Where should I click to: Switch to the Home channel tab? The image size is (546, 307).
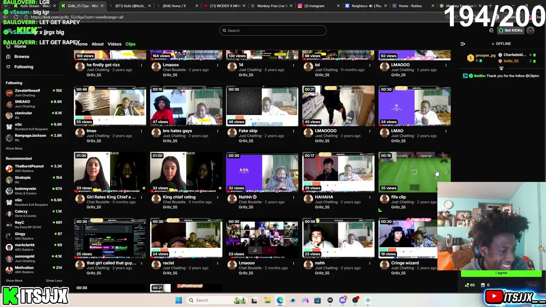[x=81, y=44]
